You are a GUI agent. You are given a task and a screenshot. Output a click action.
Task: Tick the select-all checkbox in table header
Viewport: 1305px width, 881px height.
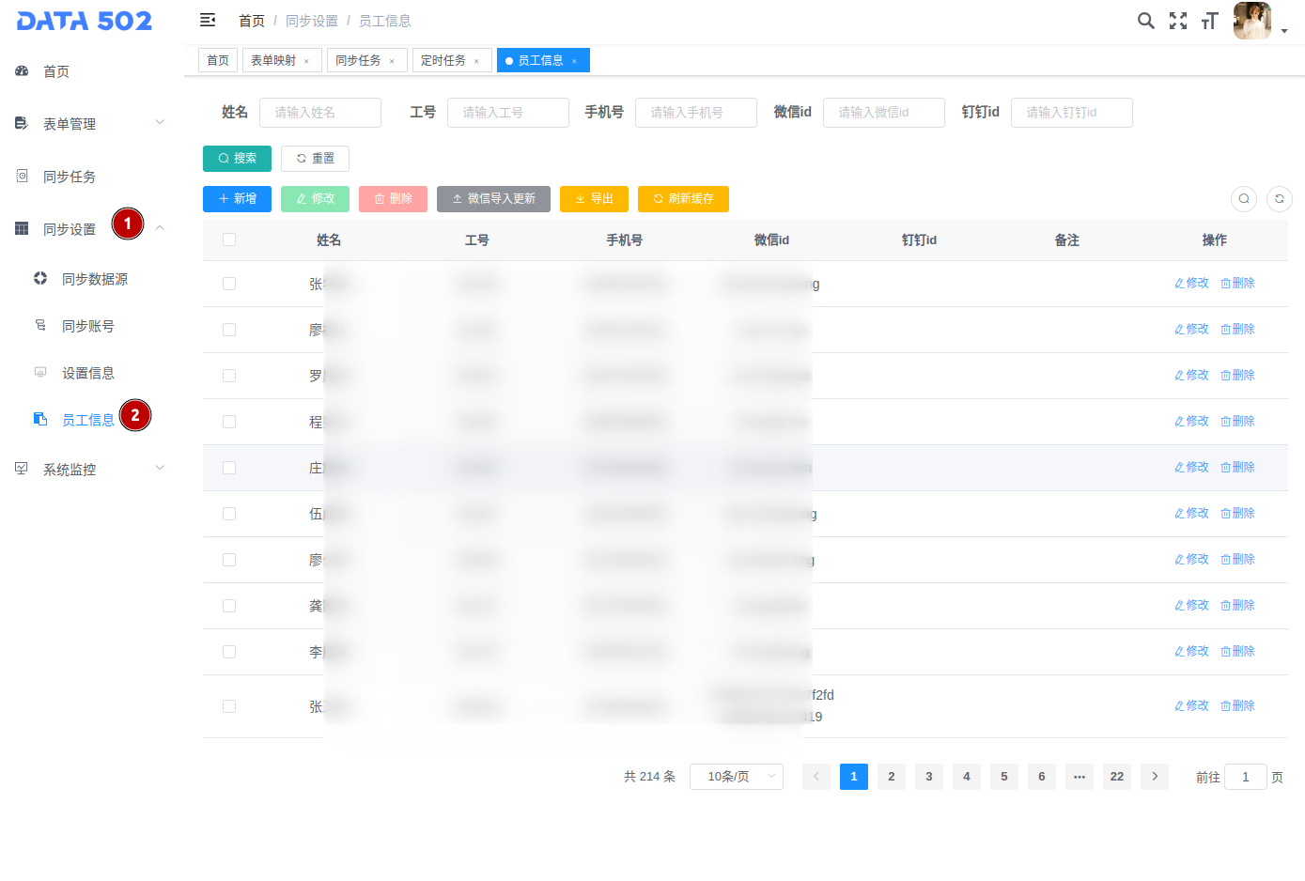click(x=229, y=240)
